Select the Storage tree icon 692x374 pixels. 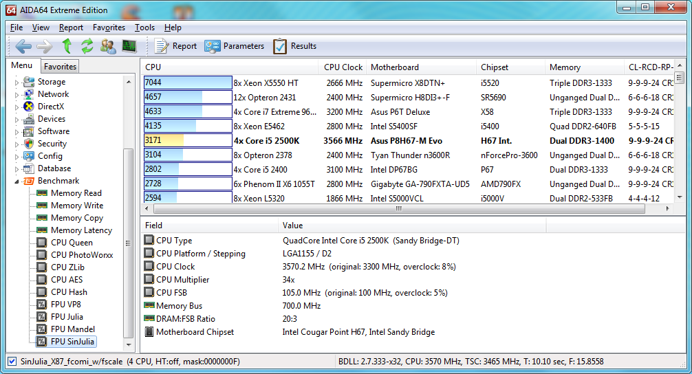click(x=29, y=82)
